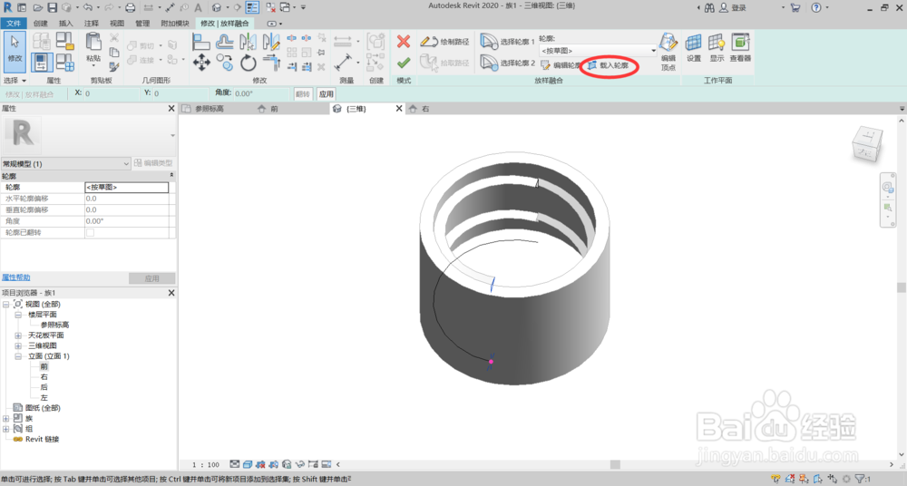
Task: Open the Help question mark icon
Action: [815, 7]
